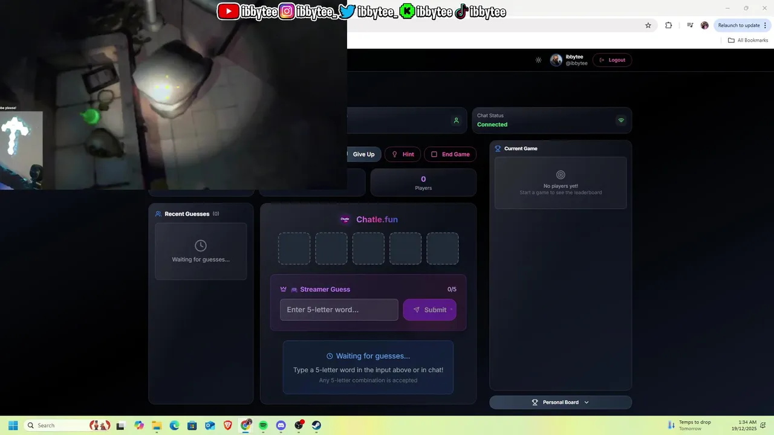
Task: Open Spotify from taskbar
Action: click(x=263, y=425)
